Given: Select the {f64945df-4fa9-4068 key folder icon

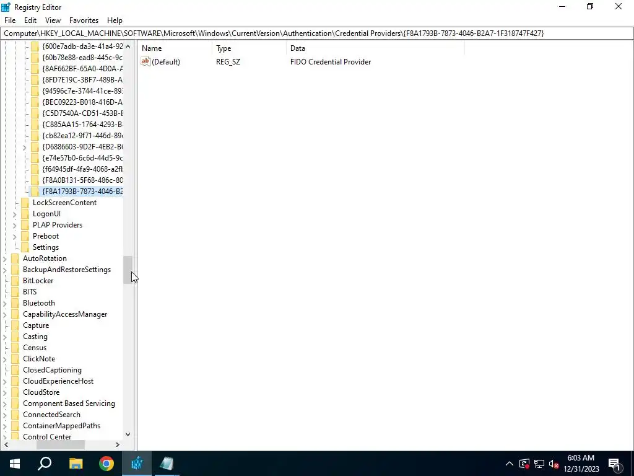Looking at the screenshot, I should point(35,169).
